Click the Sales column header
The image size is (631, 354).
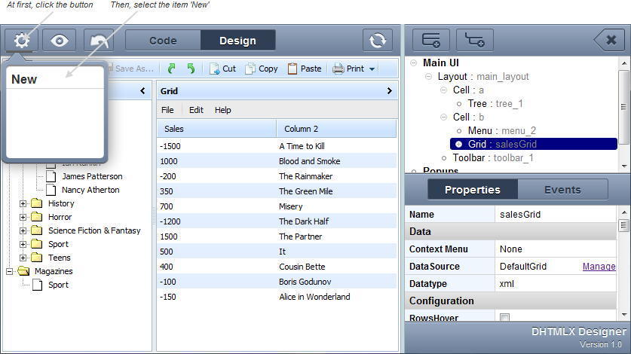point(216,129)
